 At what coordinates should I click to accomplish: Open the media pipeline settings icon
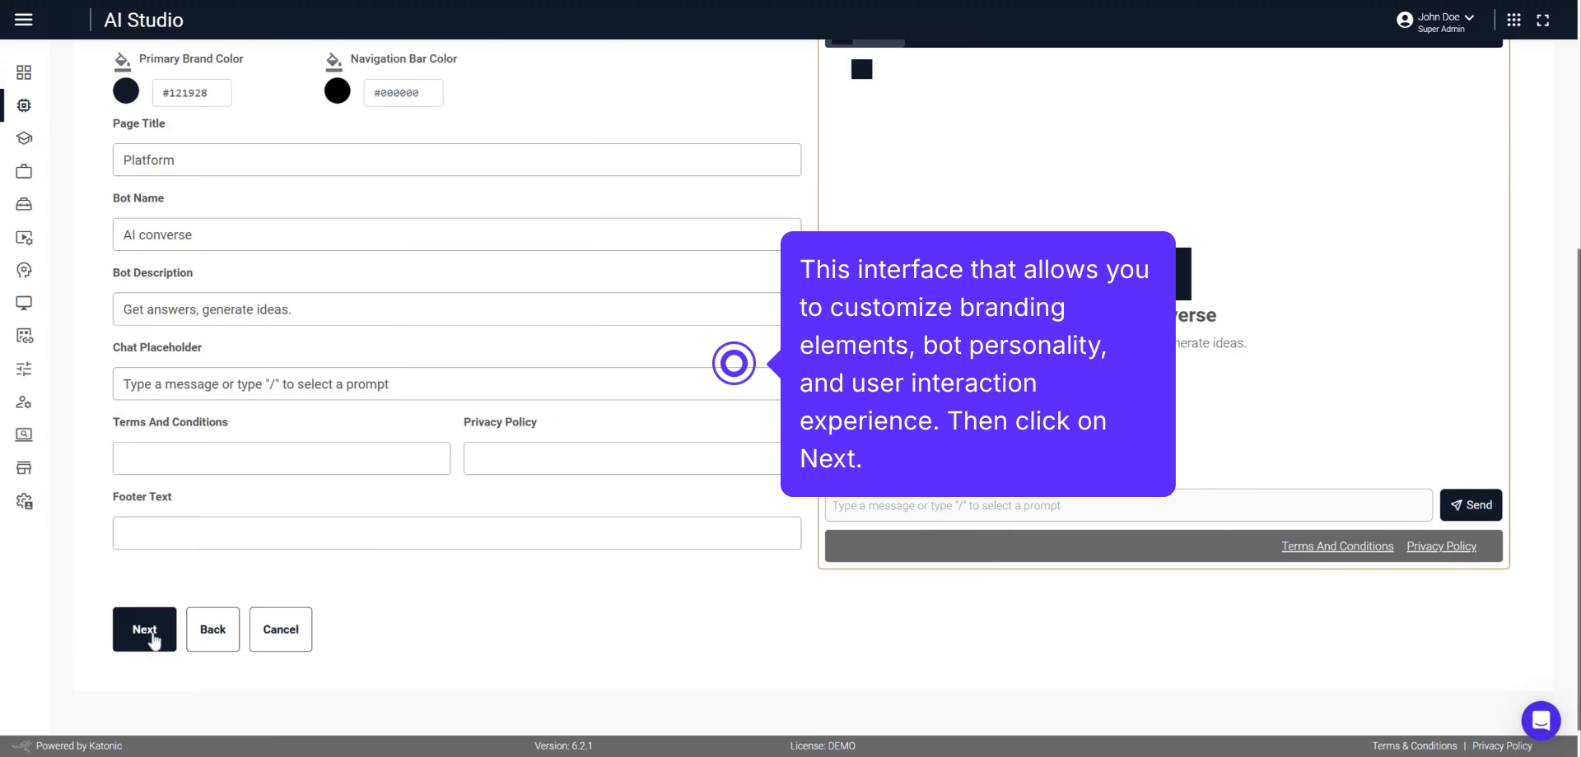pos(25,237)
